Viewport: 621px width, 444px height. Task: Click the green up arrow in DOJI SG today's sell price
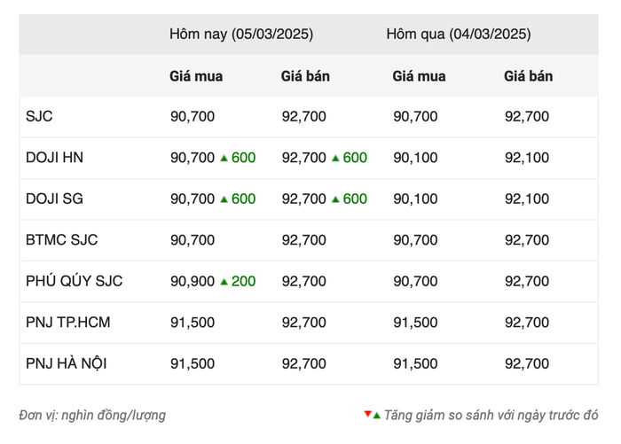click(x=335, y=199)
